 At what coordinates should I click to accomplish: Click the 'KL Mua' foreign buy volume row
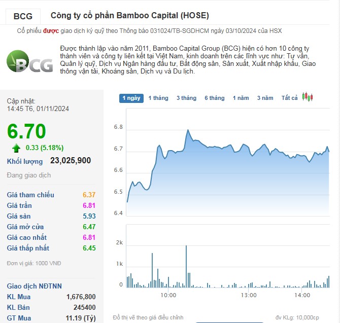click(51, 297)
